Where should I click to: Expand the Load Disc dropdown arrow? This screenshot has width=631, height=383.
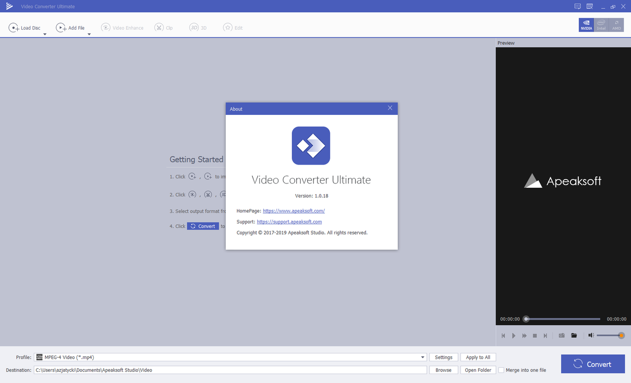point(45,34)
